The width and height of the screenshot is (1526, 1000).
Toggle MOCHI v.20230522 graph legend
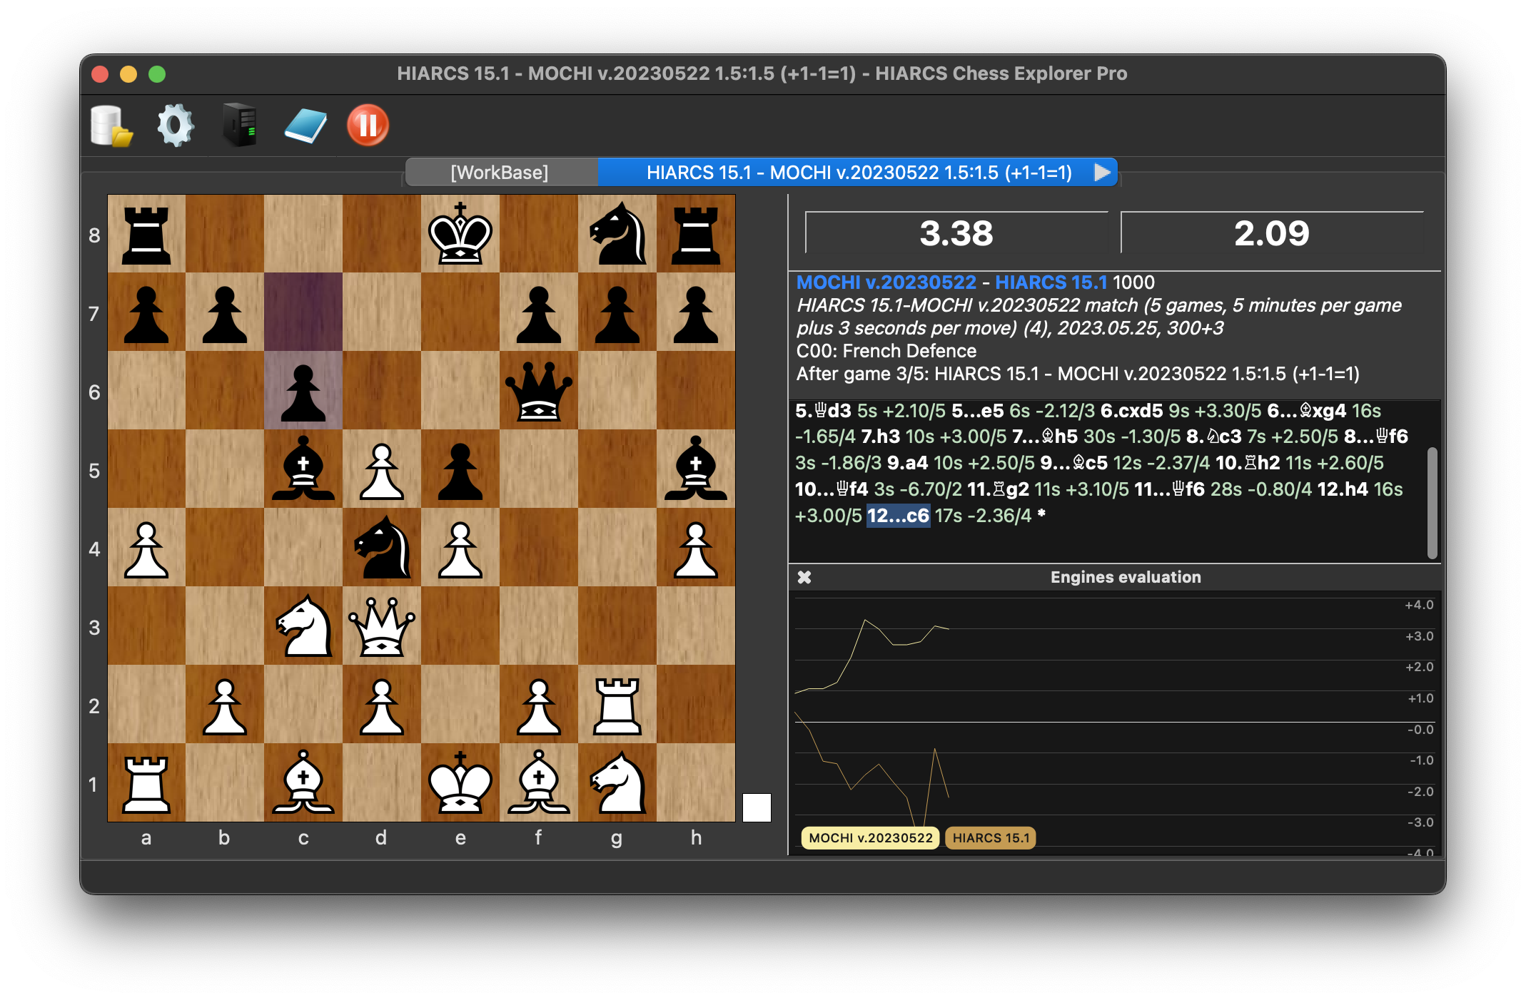pos(871,838)
